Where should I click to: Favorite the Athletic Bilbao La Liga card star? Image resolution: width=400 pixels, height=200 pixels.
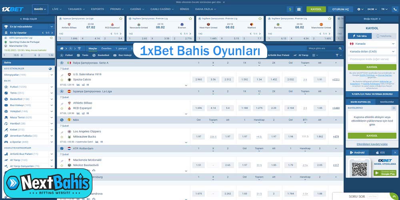pyautogui.click(x=121, y=19)
